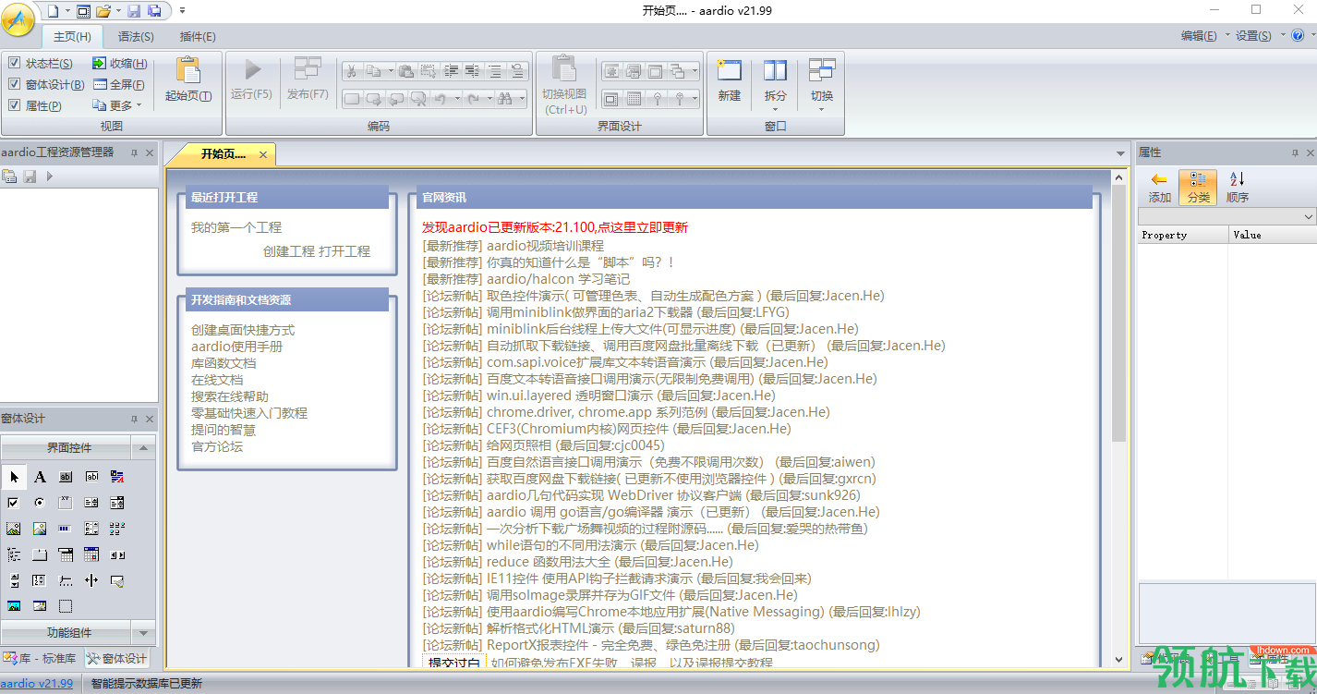1317x694 pixels.
Task: Choose the checkbox control in the form toolbox
Action: tap(14, 503)
